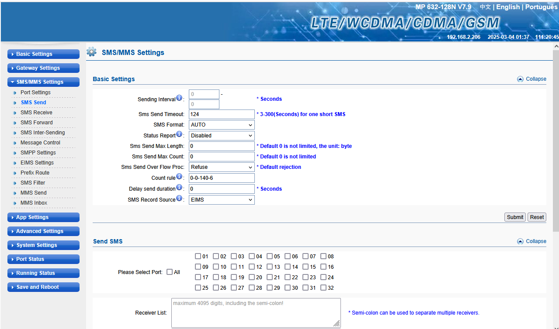Click the Receiver List text area
The width and height of the screenshot is (559, 329).
click(x=256, y=312)
